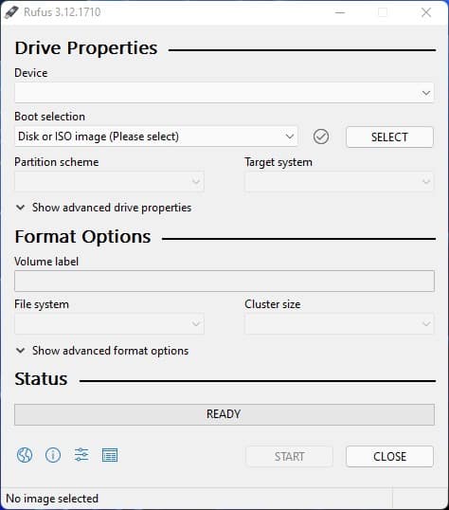Expand Show advanced drive properties

[x=103, y=208]
